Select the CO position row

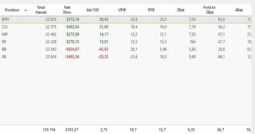(x=126, y=27)
